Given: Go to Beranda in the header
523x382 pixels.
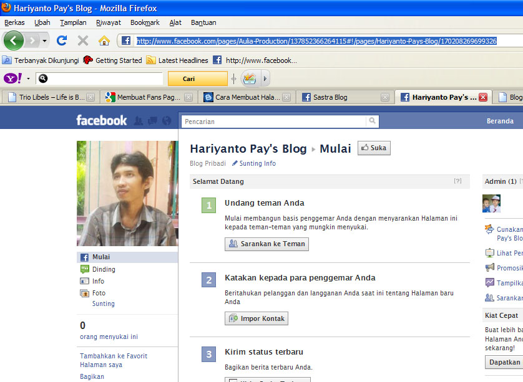Looking at the screenshot, I should 500,121.
